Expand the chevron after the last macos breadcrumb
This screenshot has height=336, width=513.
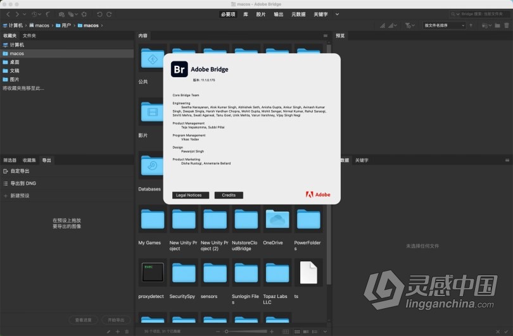tap(102, 25)
